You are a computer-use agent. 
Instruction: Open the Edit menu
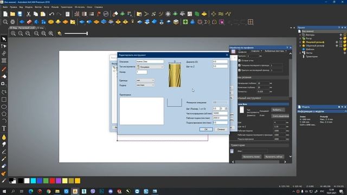coord(13,7)
